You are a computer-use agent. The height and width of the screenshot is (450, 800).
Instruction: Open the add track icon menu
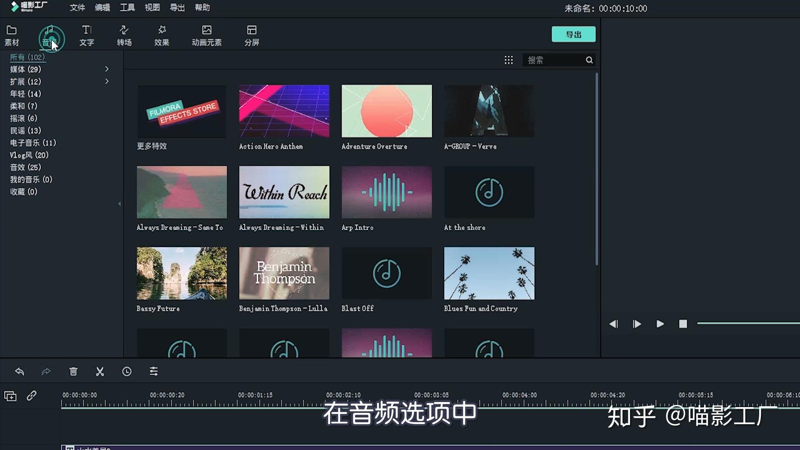click(10, 396)
